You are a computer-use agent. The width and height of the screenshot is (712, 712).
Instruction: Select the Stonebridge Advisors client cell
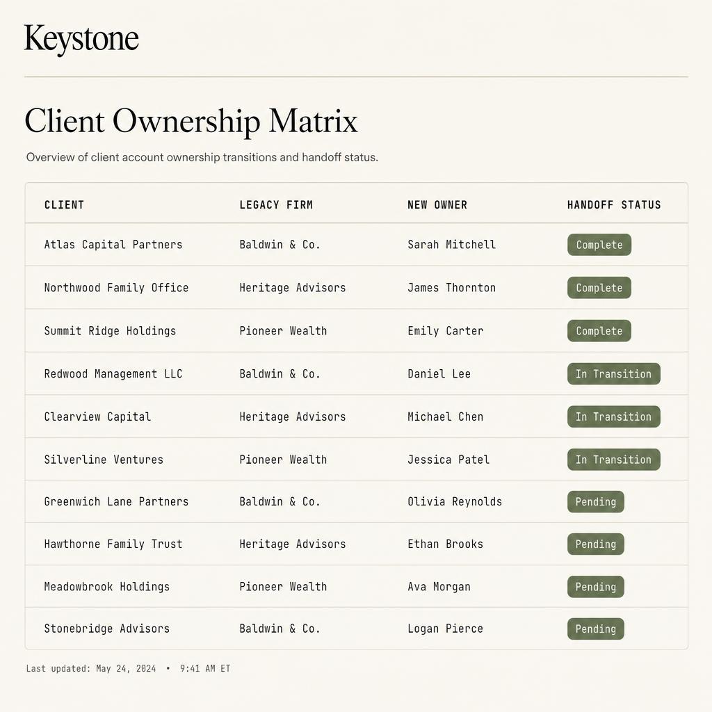pos(106,629)
